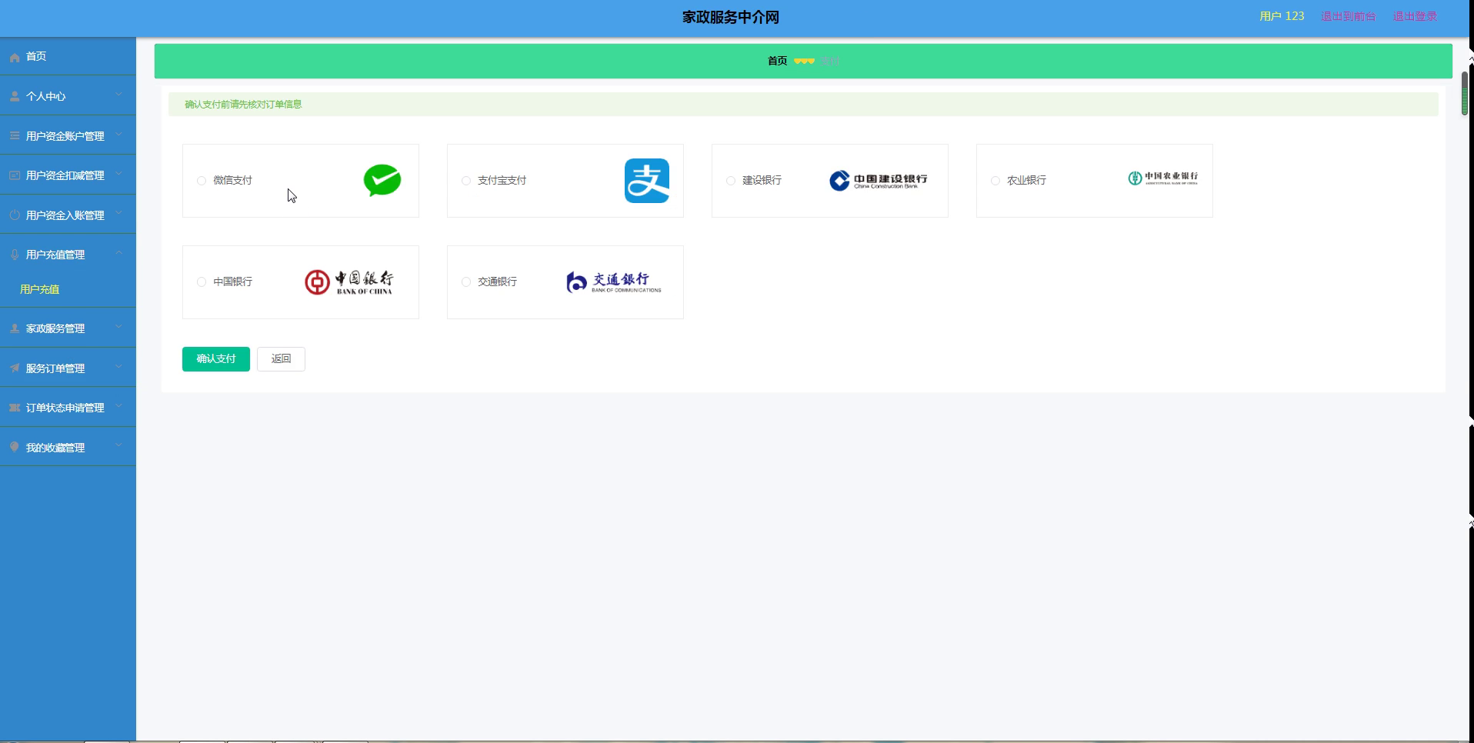1474x743 pixels.
Task: Open the 我的收藏管理 menu label
Action: click(x=55, y=448)
